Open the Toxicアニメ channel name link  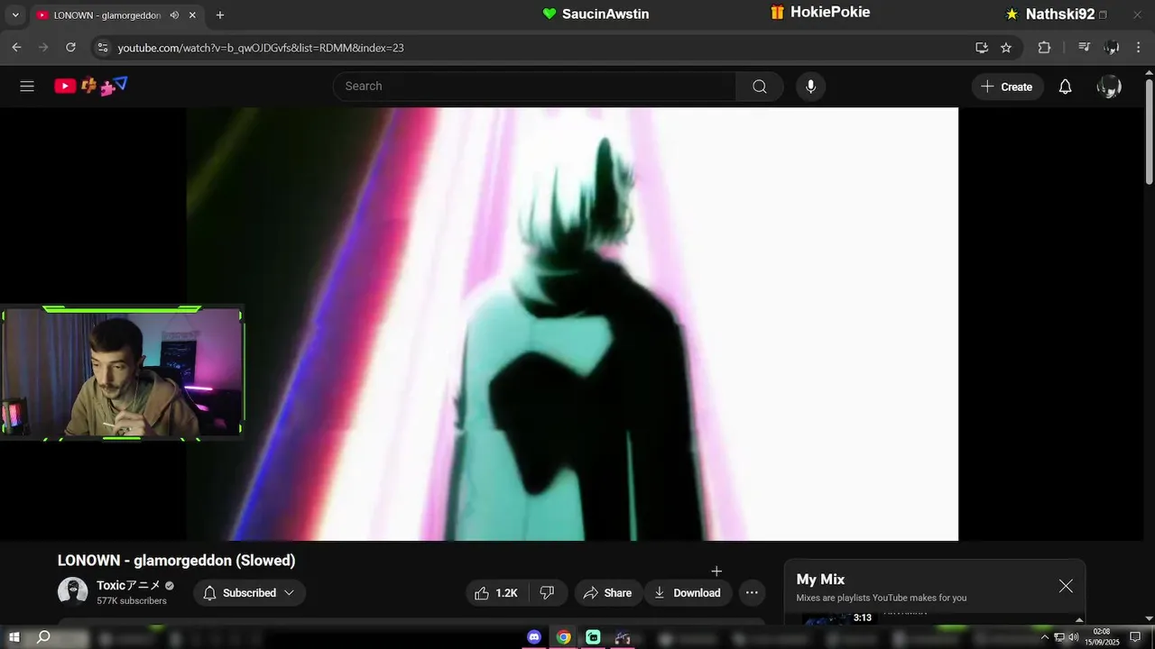point(128,586)
